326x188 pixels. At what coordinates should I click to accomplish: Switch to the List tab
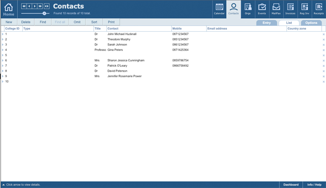coord(289,23)
